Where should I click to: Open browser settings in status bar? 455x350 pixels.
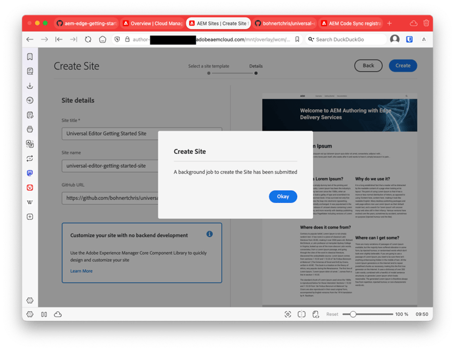click(x=30, y=314)
